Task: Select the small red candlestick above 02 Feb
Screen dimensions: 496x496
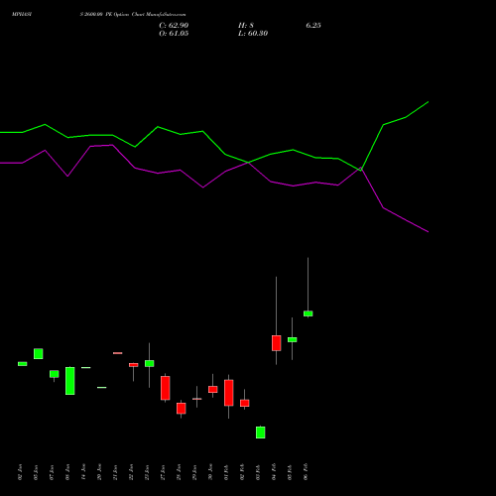Action: pos(245,403)
